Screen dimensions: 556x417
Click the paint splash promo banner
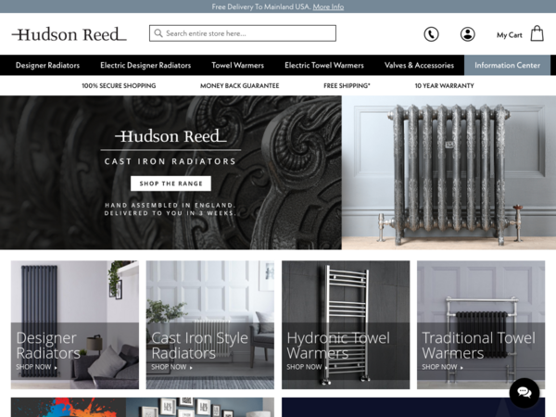click(x=143, y=407)
